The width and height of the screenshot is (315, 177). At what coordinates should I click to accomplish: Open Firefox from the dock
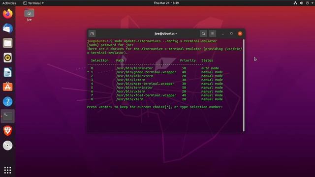click(8, 14)
